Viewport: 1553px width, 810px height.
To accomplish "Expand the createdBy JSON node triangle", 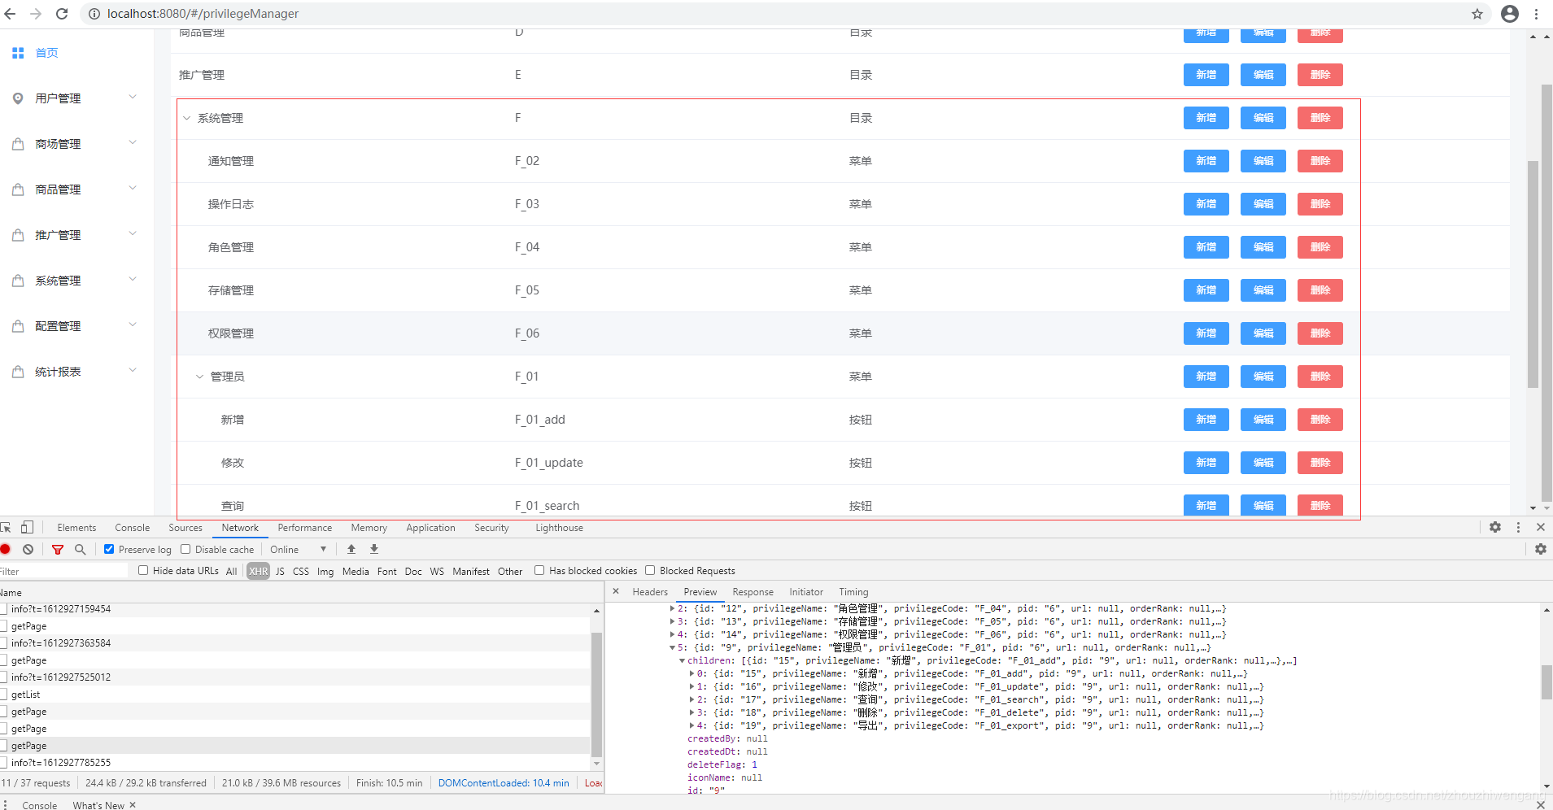I will pyautogui.click(x=682, y=738).
